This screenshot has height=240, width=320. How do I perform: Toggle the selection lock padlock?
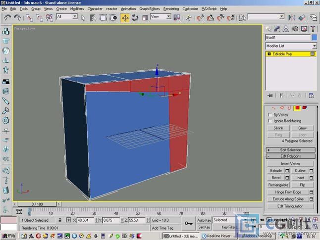pos(60,220)
